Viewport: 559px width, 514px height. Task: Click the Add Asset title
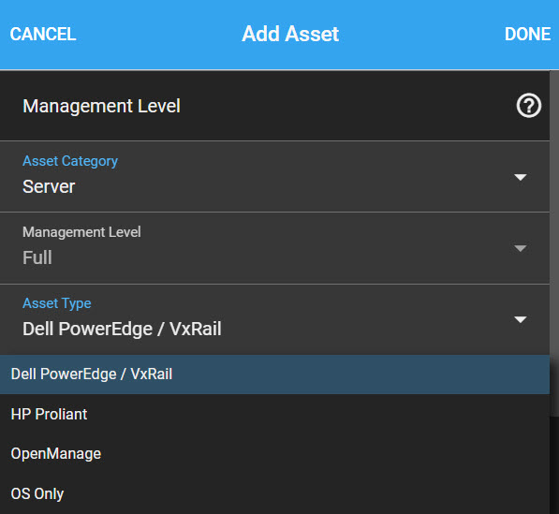click(290, 35)
